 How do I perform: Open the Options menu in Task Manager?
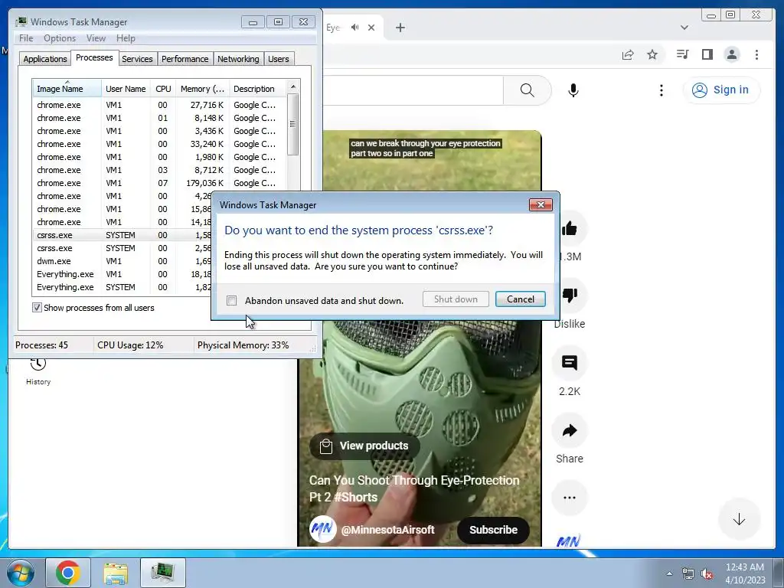click(x=60, y=38)
